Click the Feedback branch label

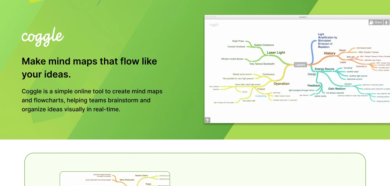pyautogui.click(x=314, y=86)
